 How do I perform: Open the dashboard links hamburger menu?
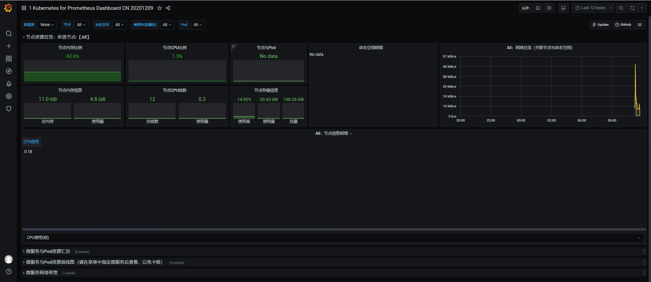tap(640, 25)
